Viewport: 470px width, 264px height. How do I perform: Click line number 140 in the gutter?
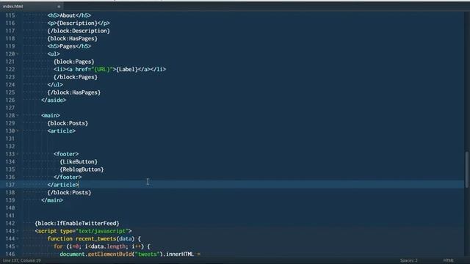tap(10, 208)
